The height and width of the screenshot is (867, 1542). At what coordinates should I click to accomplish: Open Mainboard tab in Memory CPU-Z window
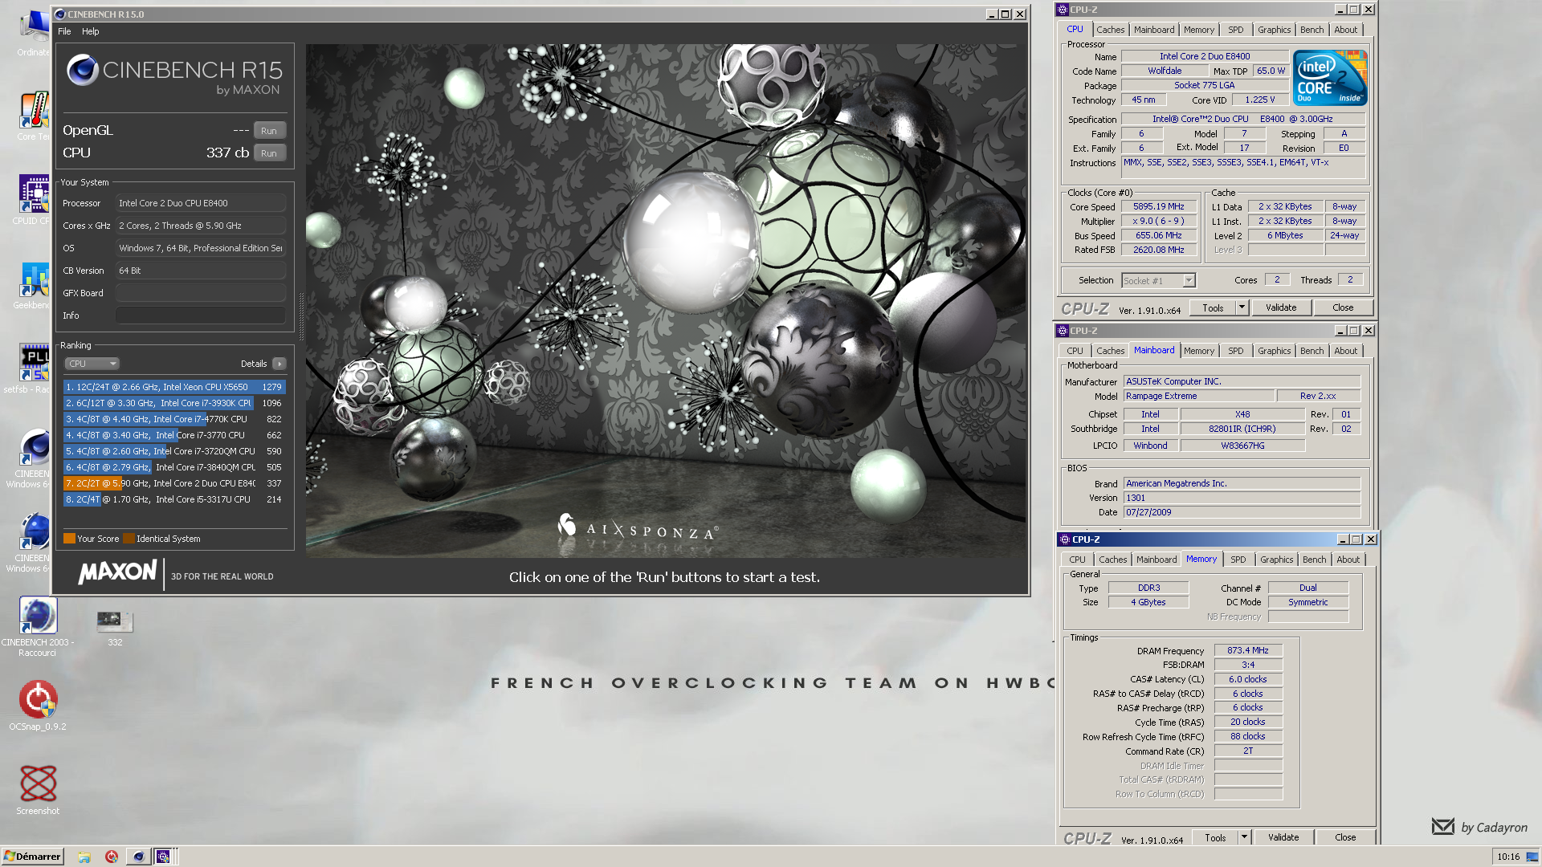tap(1156, 560)
